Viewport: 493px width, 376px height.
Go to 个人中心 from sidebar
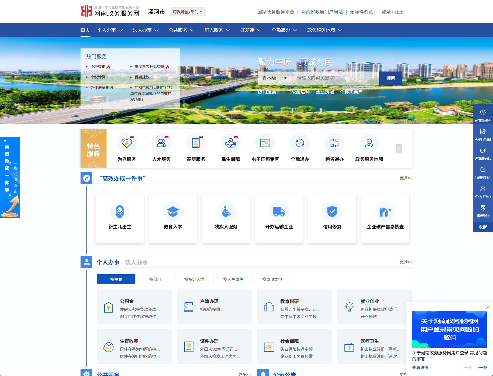[483, 192]
